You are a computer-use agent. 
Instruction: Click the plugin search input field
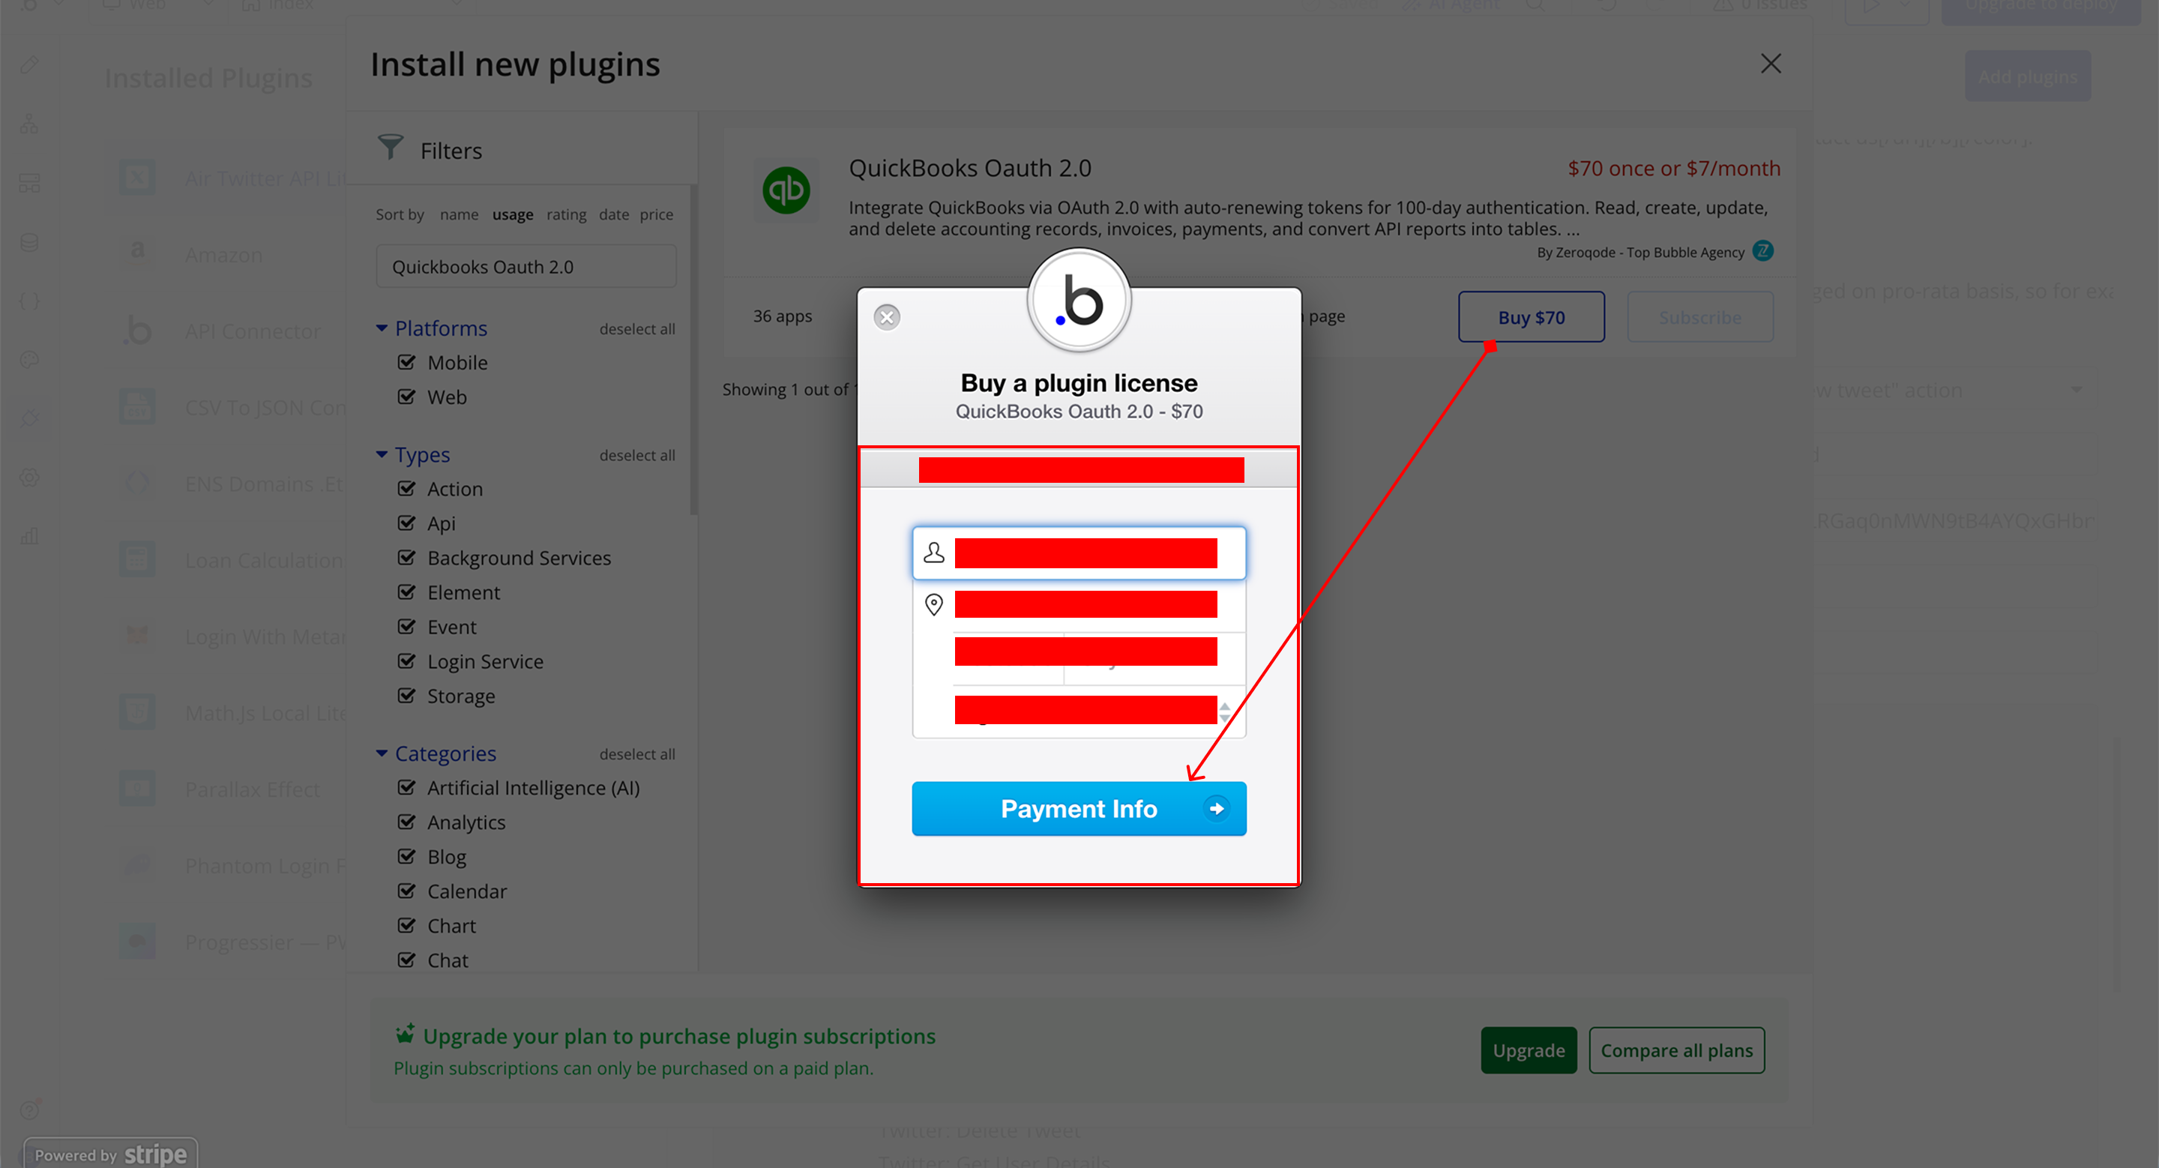coord(526,266)
